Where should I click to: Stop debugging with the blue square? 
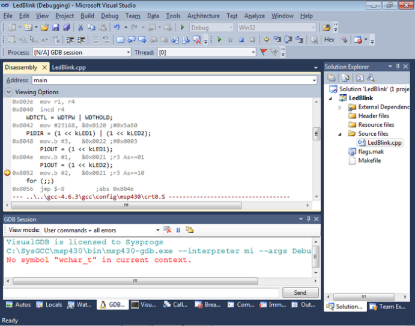coord(241,40)
